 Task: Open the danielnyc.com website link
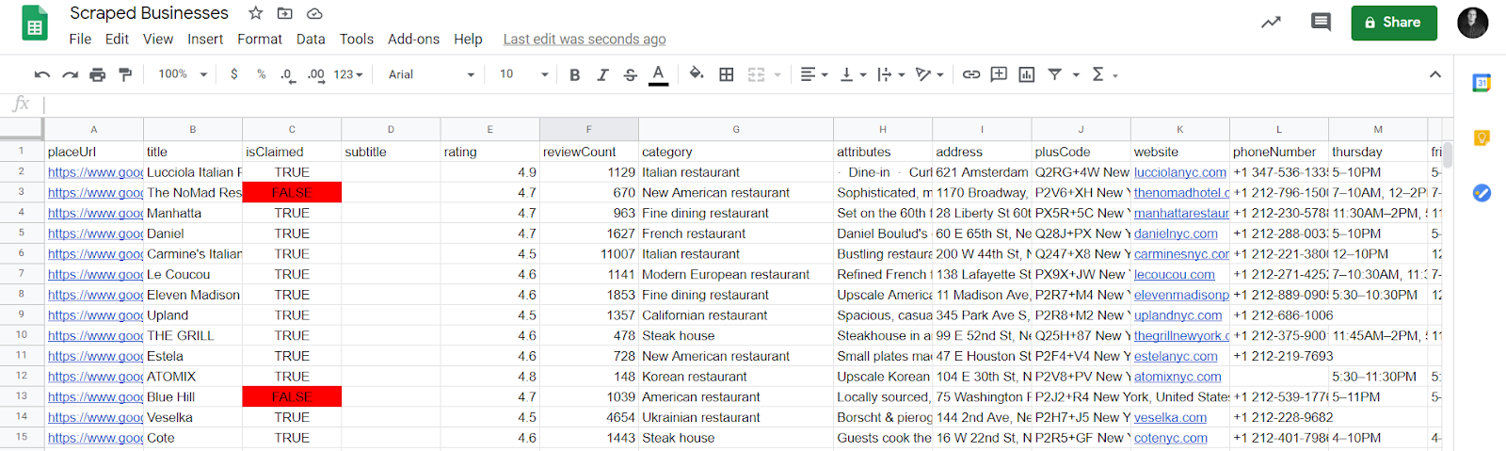click(x=1176, y=234)
